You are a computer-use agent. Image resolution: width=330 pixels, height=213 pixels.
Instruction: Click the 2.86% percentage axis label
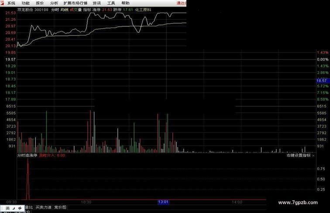coord(323,73)
